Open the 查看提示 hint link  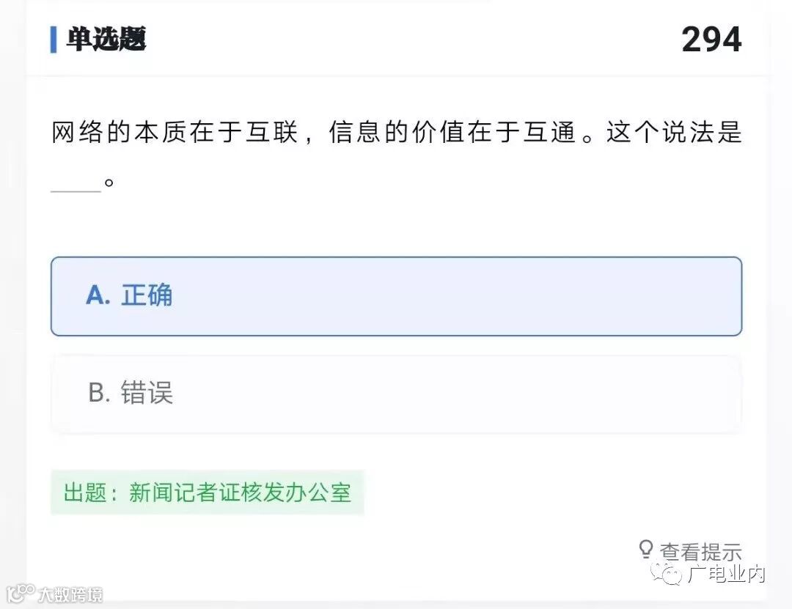(x=700, y=552)
